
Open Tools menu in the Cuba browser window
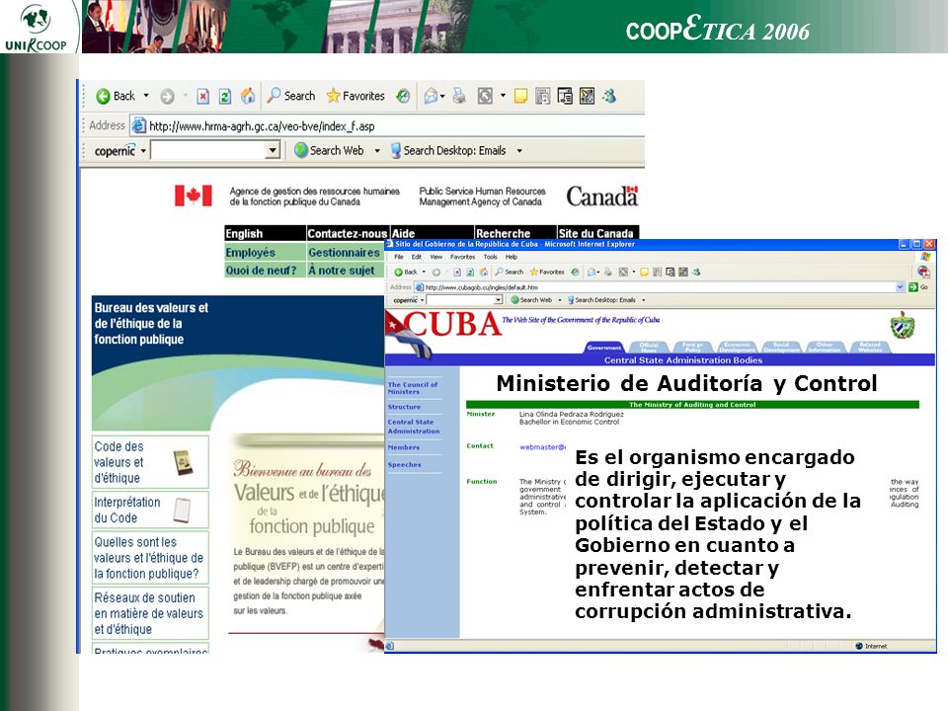click(x=491, y=257)
